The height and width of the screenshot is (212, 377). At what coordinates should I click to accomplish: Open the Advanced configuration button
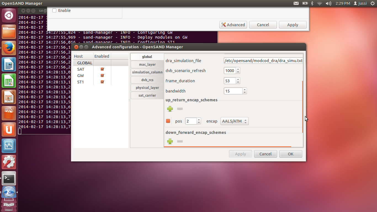tap(233, 25)
